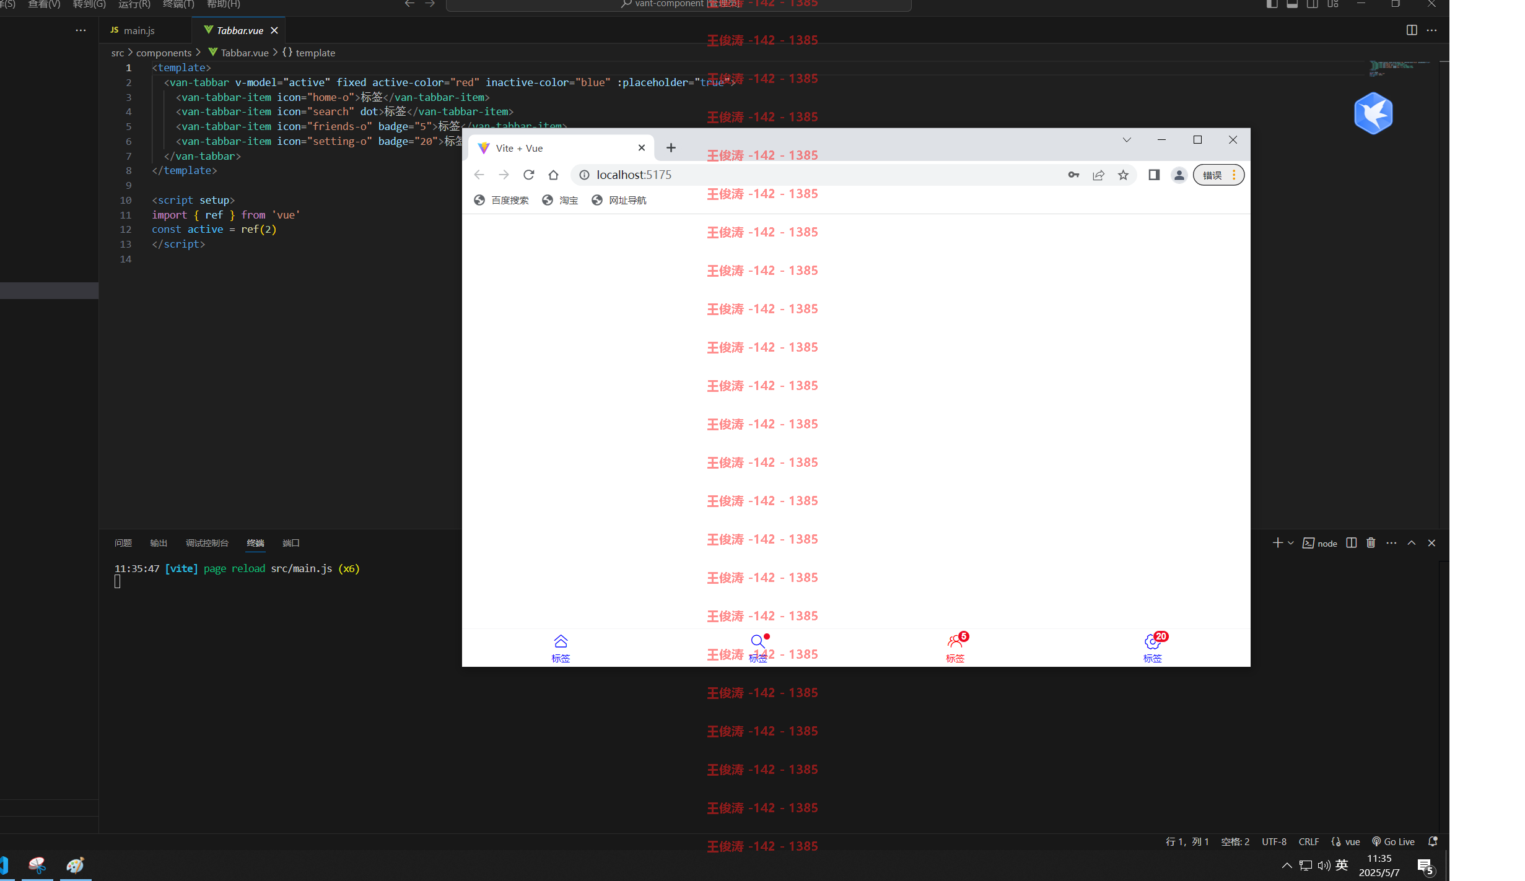The height and width of the screenshot is (881, 1525).
Task: Close the Vite + Vue browser tab
Action: (642, 148)
